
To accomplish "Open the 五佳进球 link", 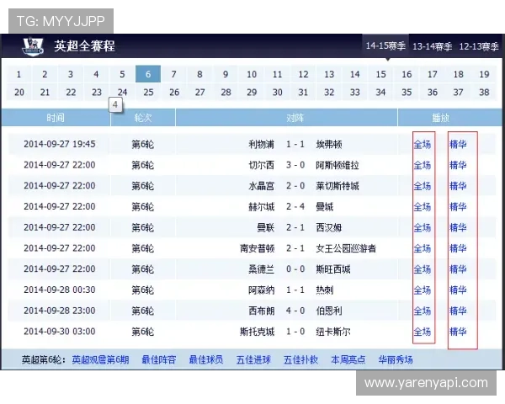I will (253, 359).
